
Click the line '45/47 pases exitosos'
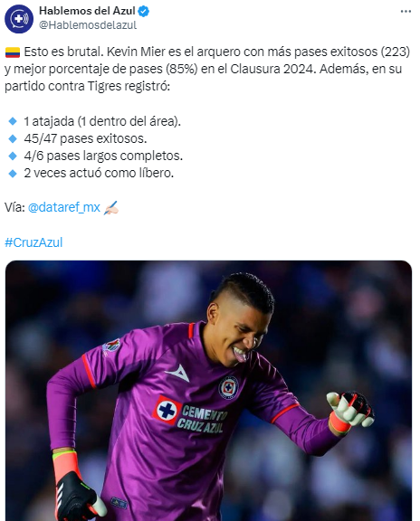click(85, 138)
